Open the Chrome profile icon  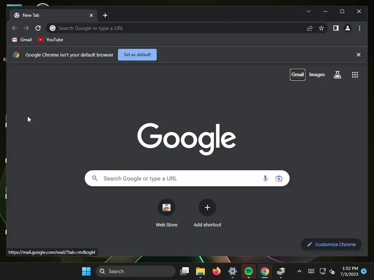click(348, 28)
